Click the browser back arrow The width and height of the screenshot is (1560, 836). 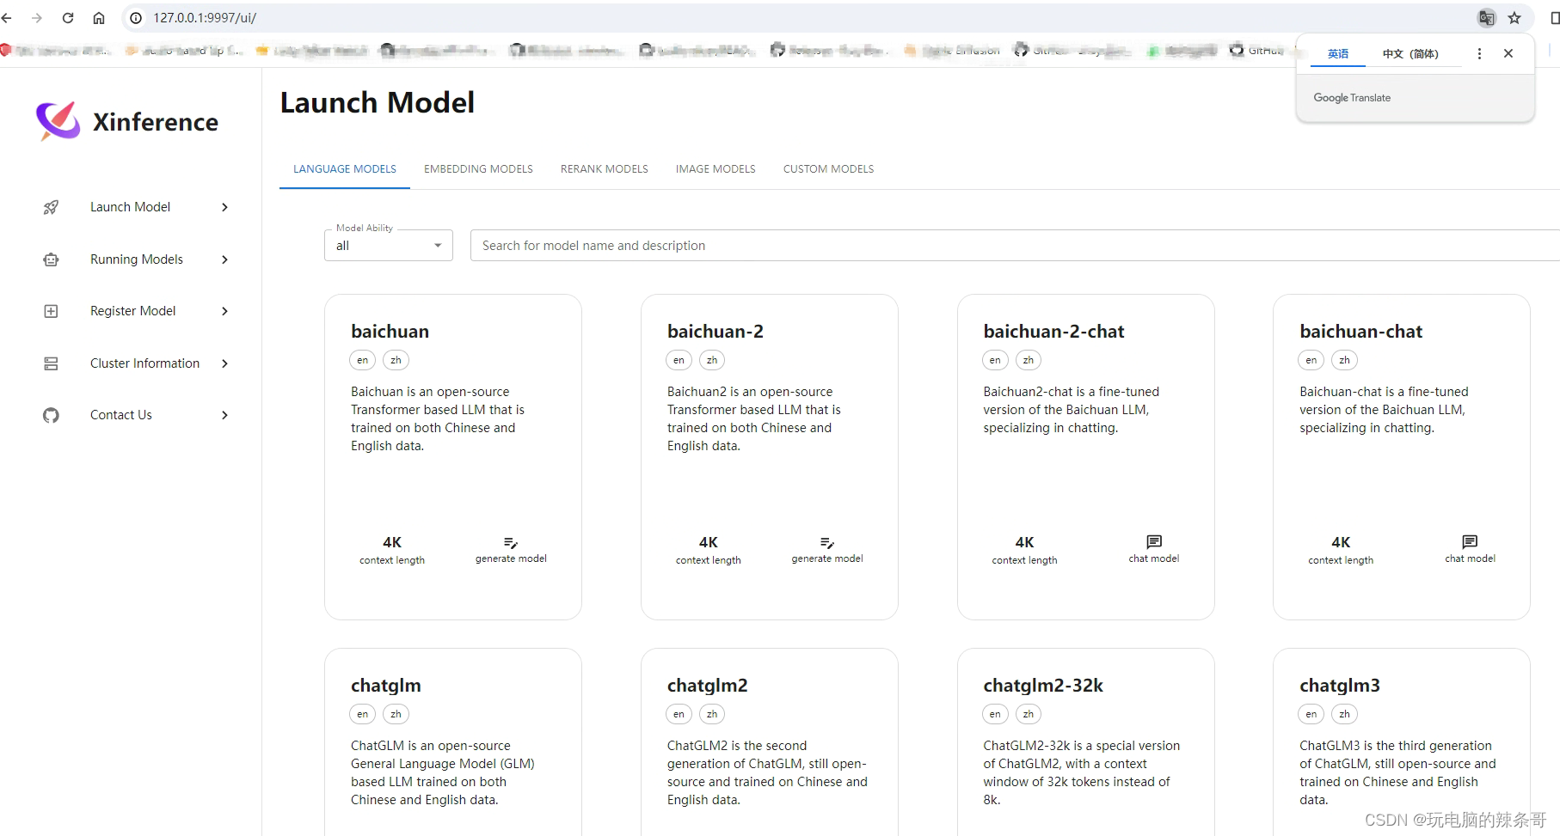click(x=7, y=17)
